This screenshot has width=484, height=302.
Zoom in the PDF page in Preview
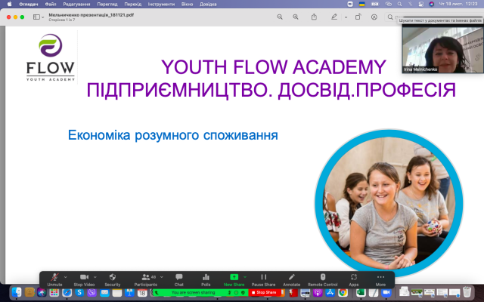coord(296,17)
